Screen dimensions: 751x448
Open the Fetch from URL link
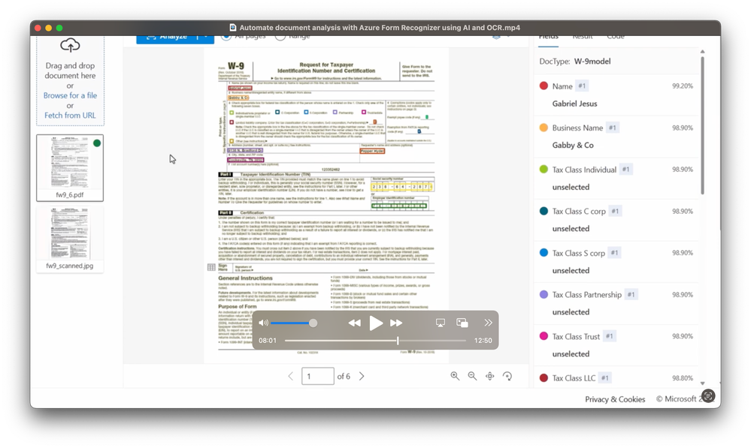pyautogui.click(x=70, y=116)
